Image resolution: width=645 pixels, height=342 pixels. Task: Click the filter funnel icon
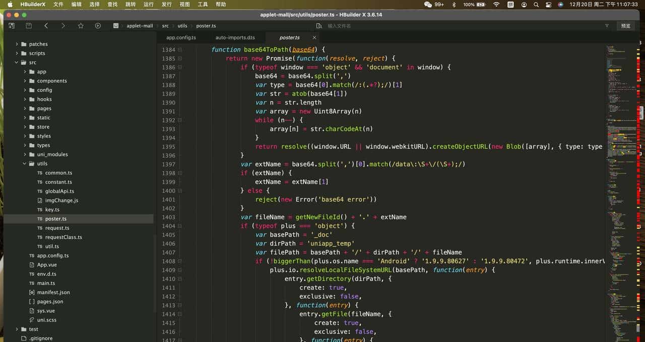[607, 26]
